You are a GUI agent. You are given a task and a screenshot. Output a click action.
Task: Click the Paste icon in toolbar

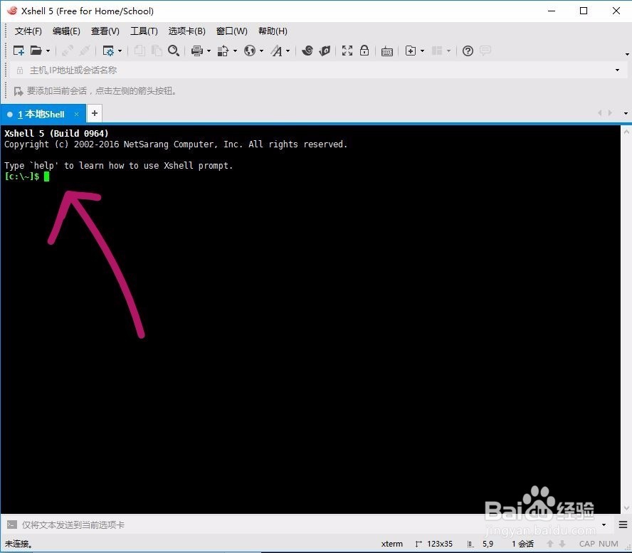tap(157, 51)
